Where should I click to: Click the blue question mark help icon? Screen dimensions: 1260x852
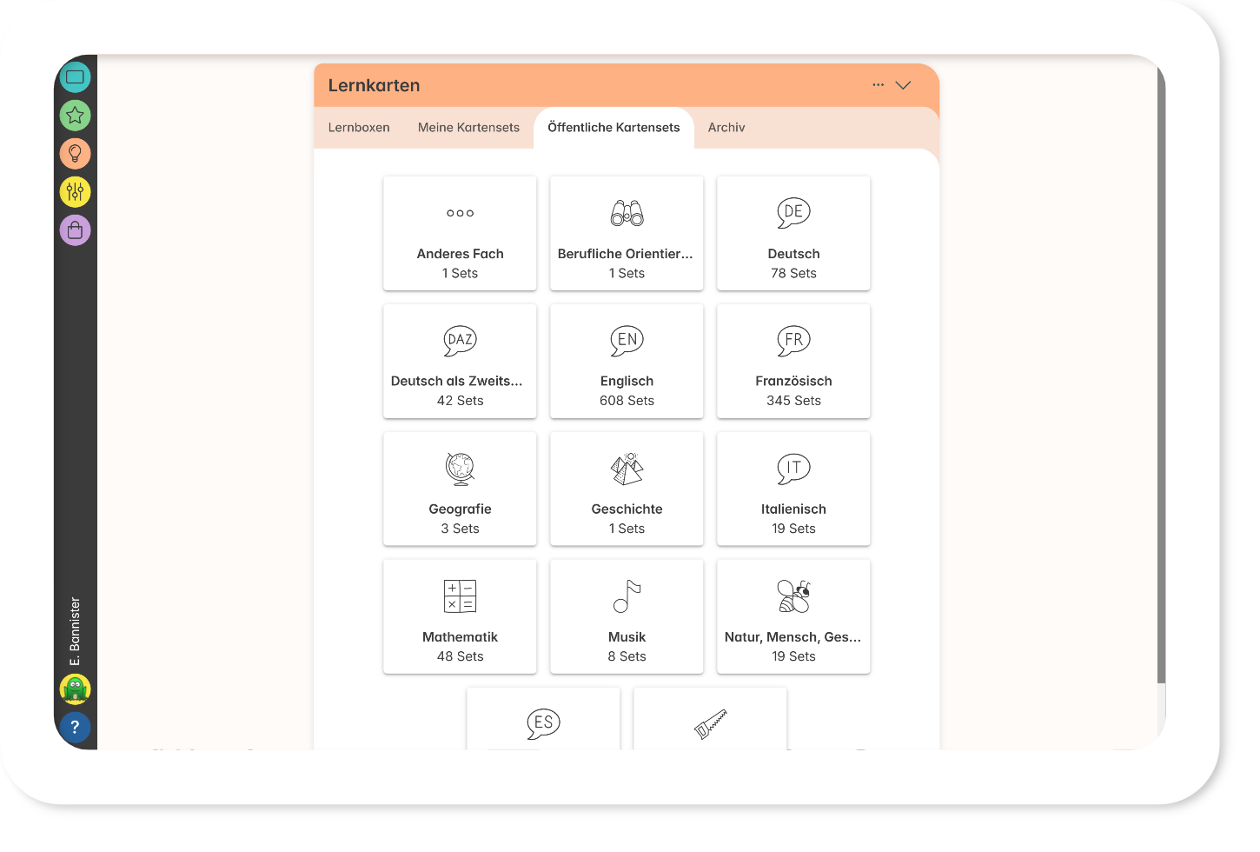pos(76,728)
